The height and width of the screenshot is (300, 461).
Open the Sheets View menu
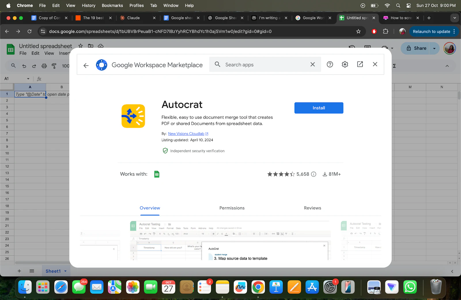49,53
